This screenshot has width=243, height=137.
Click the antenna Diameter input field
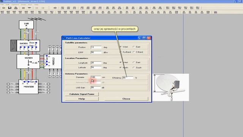pos(96,77)
